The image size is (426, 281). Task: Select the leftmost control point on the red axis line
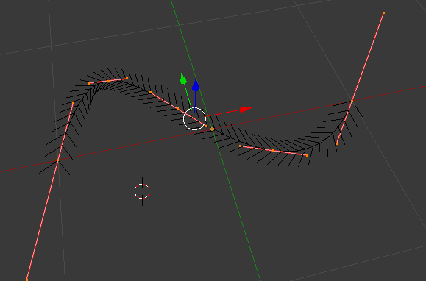pyautogui.click(x=57, y=160)
